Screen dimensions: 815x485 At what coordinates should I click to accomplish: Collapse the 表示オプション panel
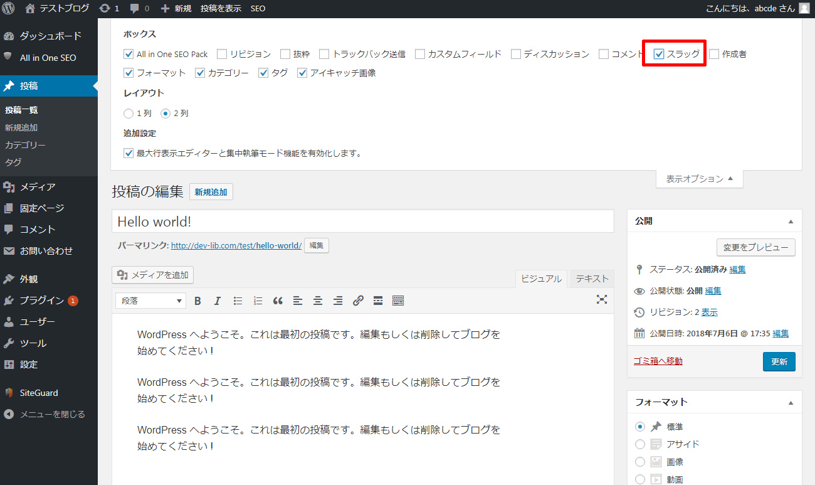(x=699, y=179)
